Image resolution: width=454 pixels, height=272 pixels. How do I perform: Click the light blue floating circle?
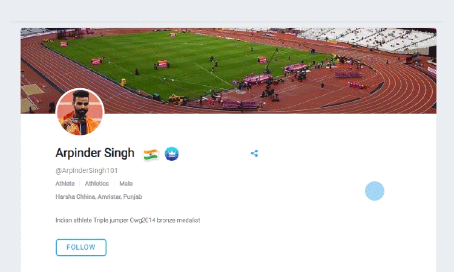(375, 191)
